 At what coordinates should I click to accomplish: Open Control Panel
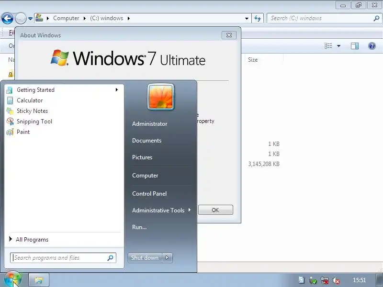point(149,194)
